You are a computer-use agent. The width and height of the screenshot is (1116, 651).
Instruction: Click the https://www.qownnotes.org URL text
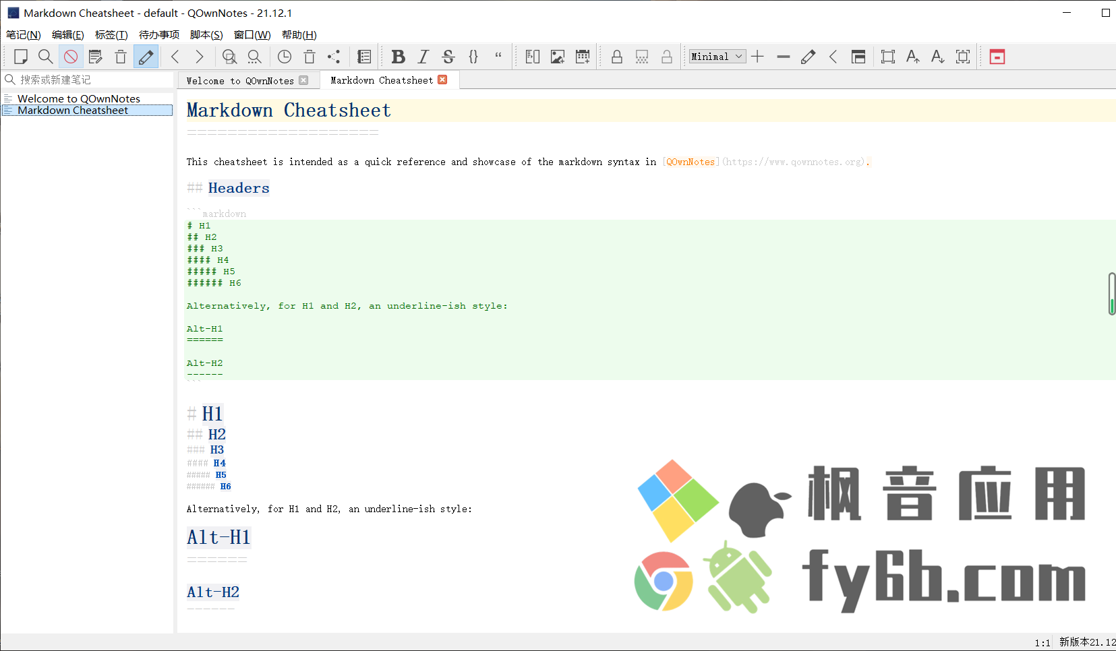(794, 162)
